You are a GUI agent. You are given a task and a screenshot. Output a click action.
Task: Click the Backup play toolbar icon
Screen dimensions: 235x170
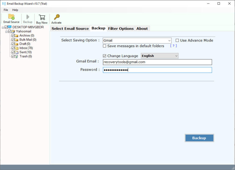click(x=28, y=17)
